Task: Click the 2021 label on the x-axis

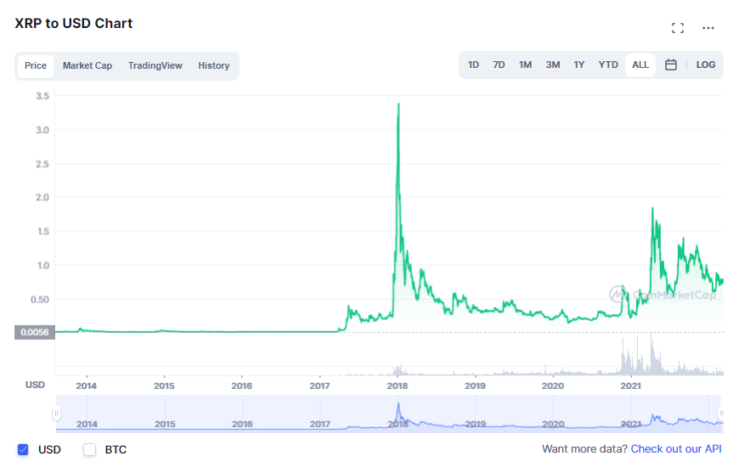Action: coord(630,386)
